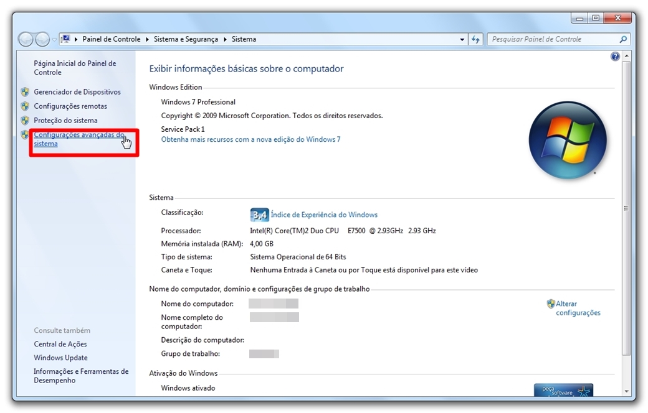Click the Forward navigation arrow button
The width and height of the screenshot is (648, 413).
point(42,40)
